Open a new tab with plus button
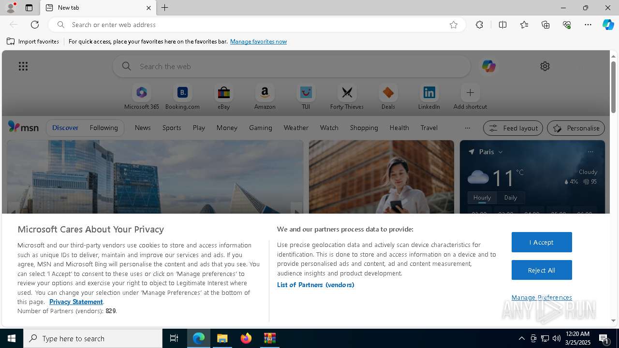619x348 pixels. [x=165, y=8]
